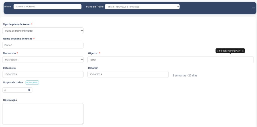Grab the Observação textarea resize handle
This screenshot has height=127, width=257.
pos(82,123)
